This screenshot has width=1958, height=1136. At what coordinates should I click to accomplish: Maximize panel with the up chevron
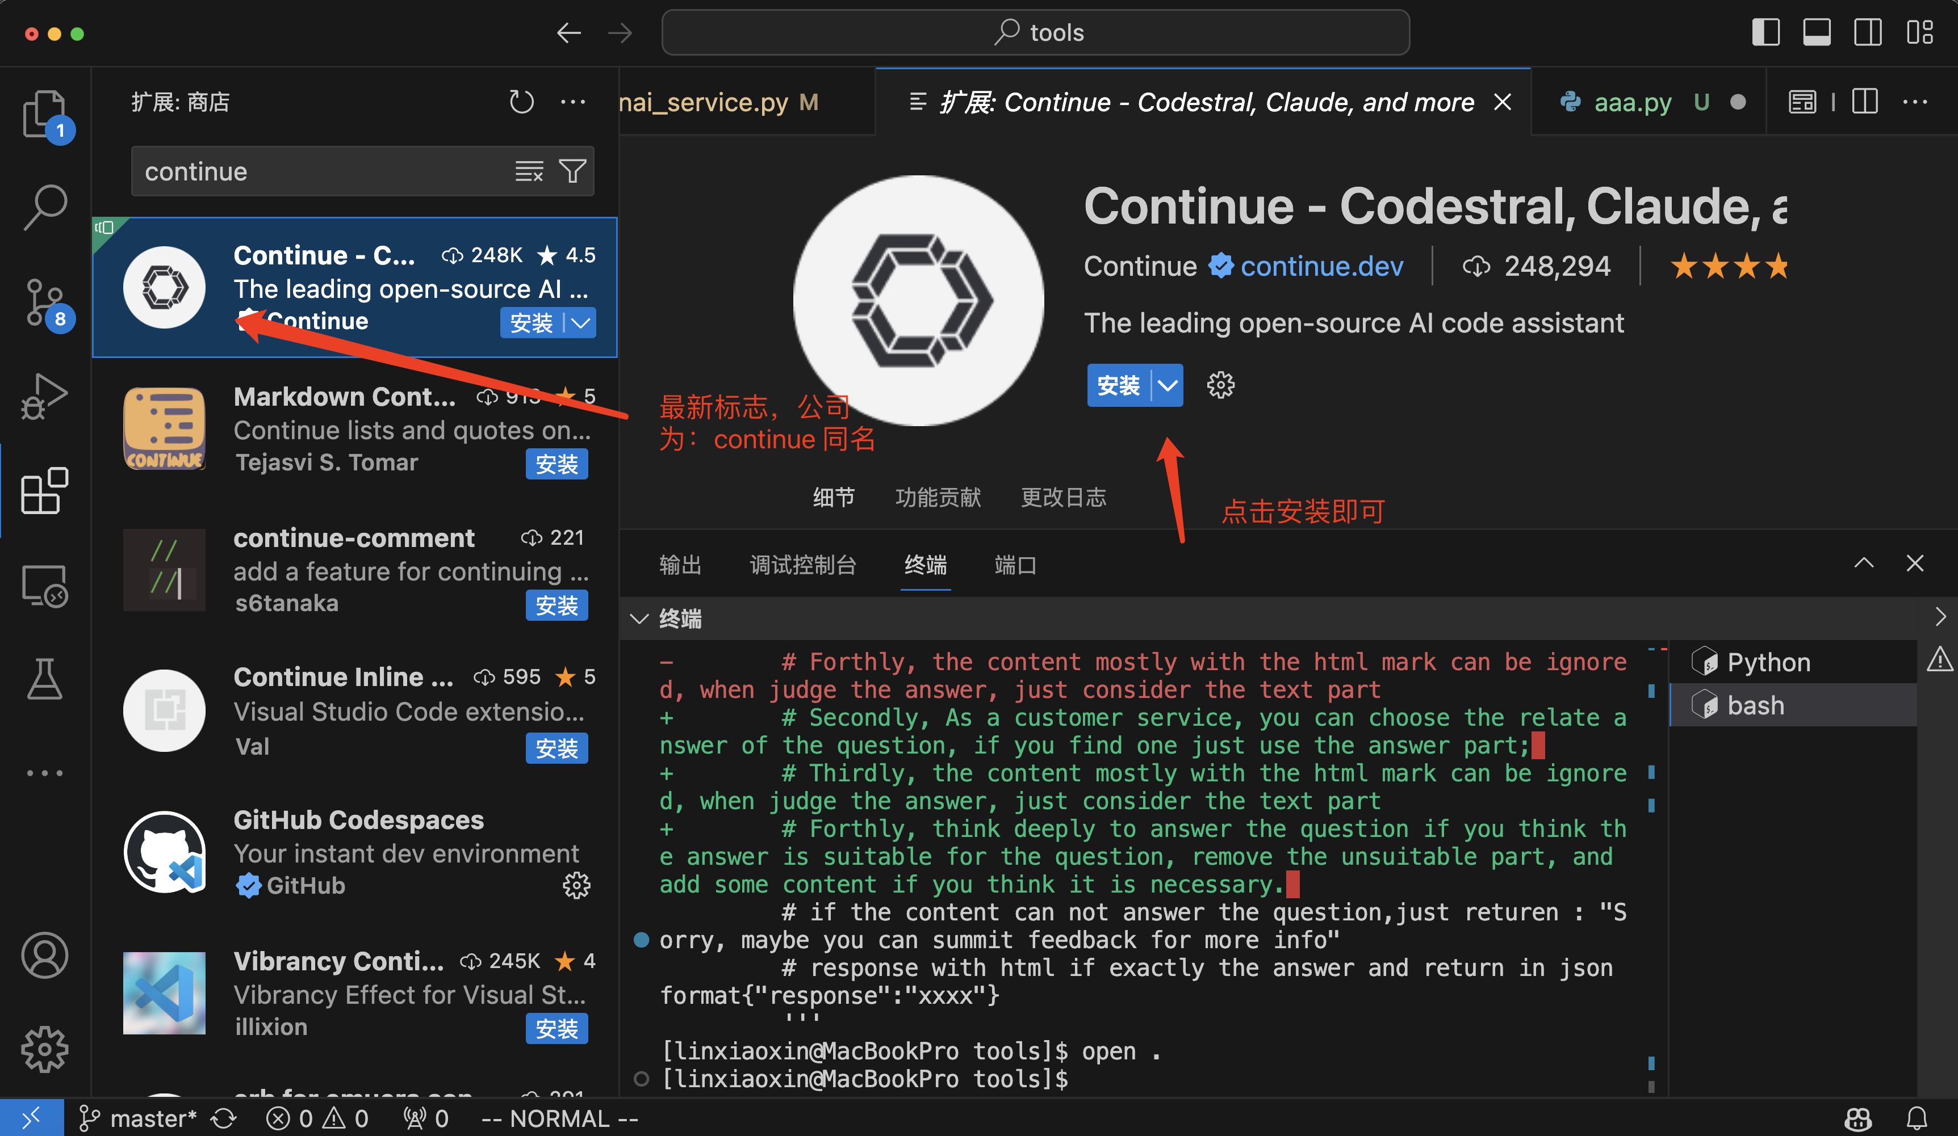[1863, 563]
